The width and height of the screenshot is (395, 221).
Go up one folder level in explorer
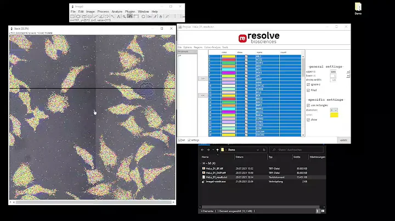(217, 150)
